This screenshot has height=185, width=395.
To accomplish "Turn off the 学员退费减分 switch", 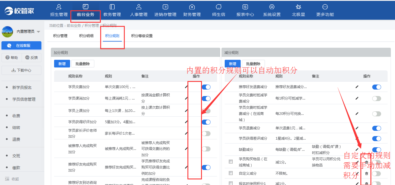I will coord(377,128).
